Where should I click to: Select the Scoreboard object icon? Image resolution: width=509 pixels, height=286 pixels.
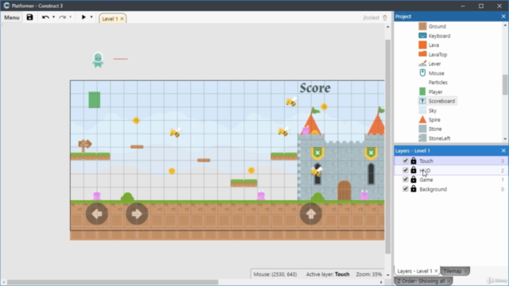coord(422,101)
